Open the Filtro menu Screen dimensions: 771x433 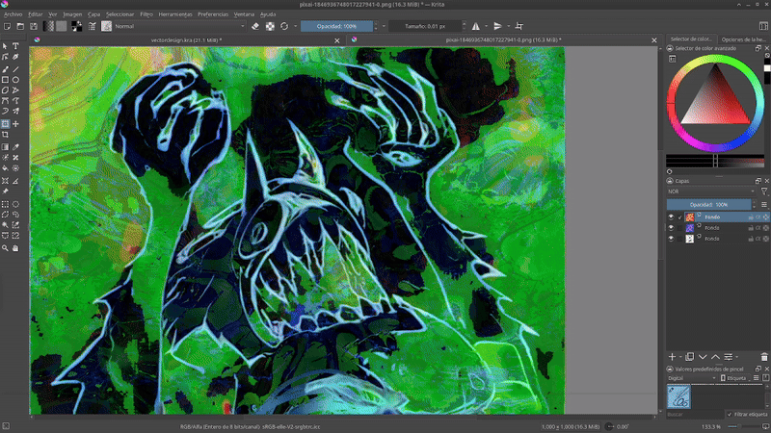[x=146, y=14]
